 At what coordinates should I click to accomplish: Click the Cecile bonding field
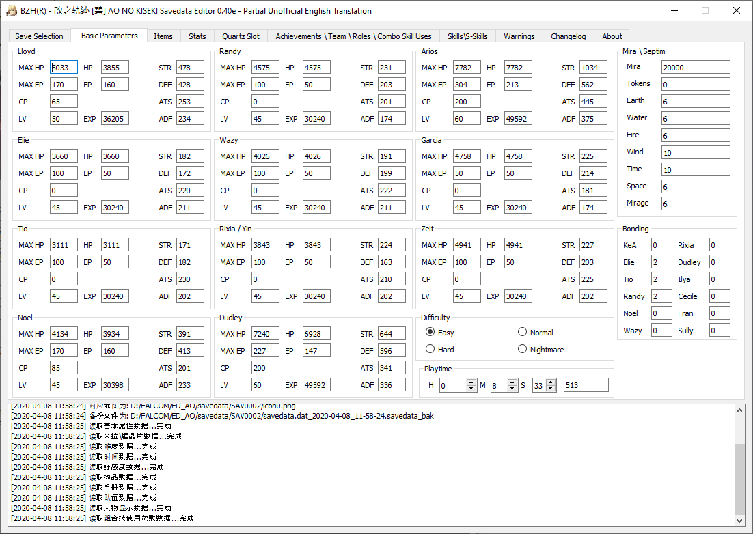[x=720, y=296]
